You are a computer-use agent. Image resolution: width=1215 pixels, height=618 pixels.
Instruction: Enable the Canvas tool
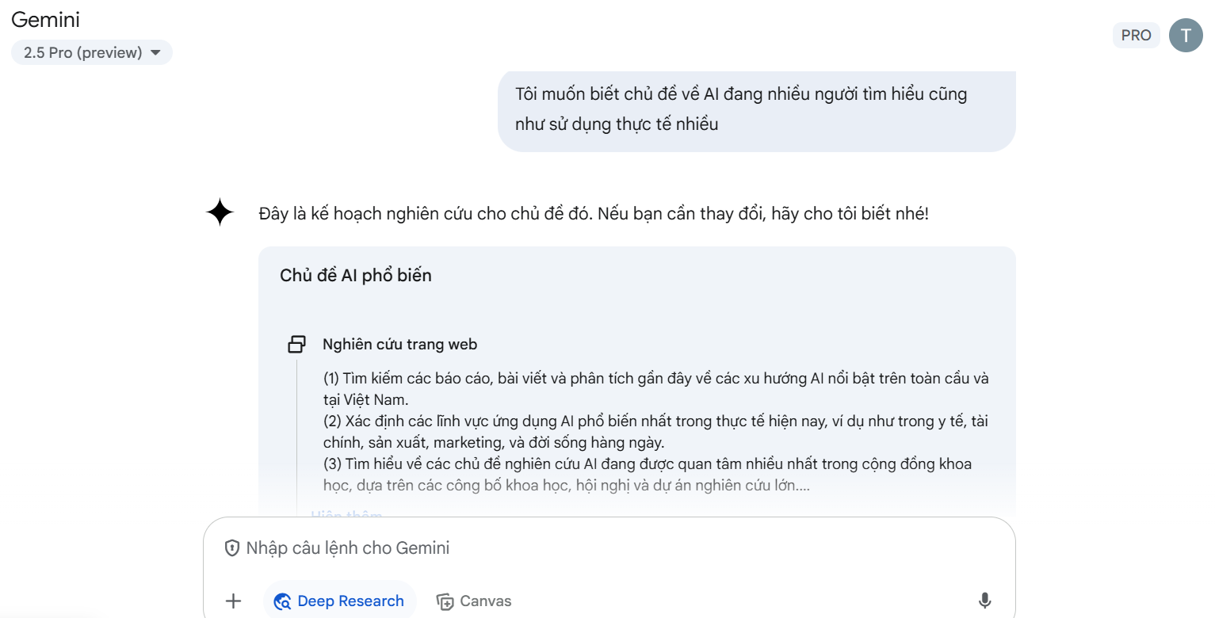pyautogui.click(x=474, y=601)
